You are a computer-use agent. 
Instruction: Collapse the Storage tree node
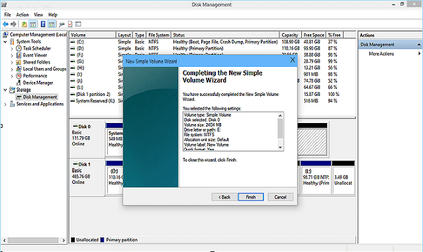pyautogui.click(x=5, y=90)
